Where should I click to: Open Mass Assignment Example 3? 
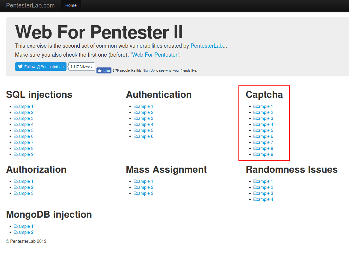click(143, 194)
